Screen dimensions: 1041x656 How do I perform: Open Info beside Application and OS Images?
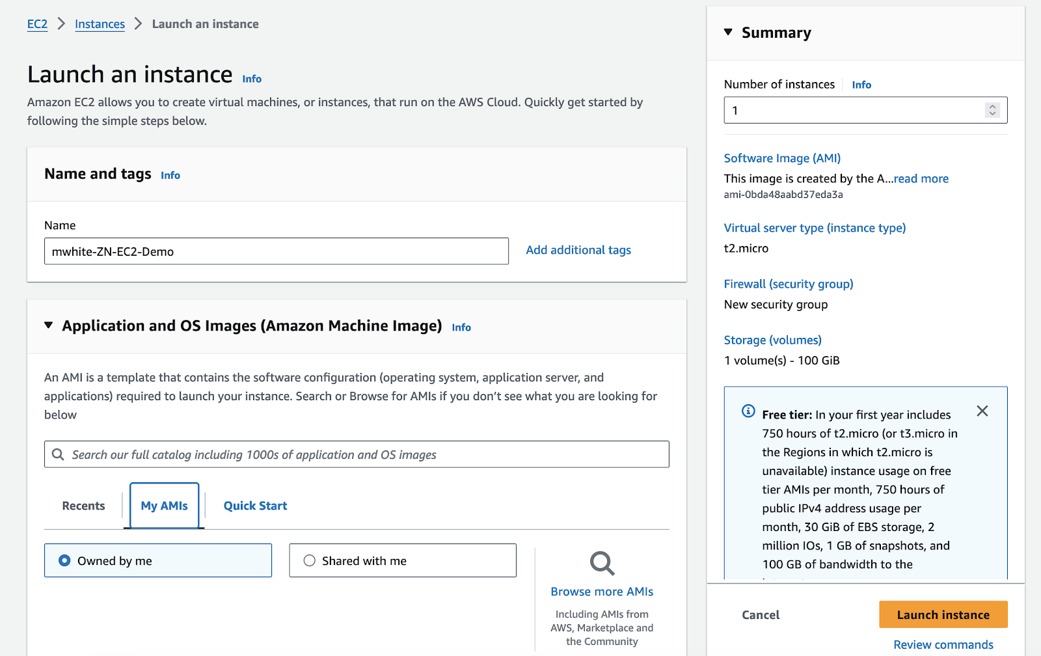461,327
